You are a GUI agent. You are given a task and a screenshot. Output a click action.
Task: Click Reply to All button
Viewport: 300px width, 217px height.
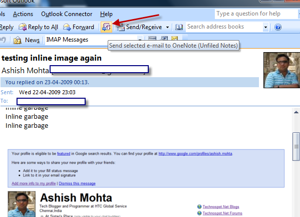(x=38, y=27)
